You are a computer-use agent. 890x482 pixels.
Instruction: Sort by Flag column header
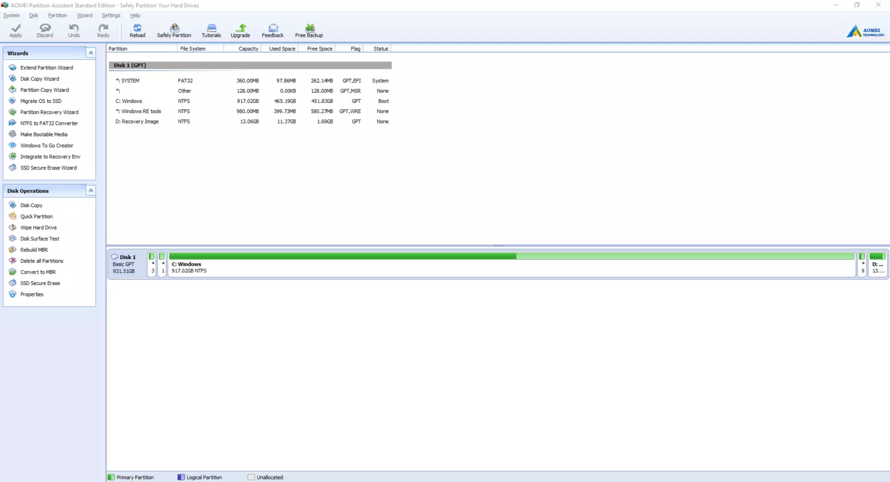tap(349, 48)
